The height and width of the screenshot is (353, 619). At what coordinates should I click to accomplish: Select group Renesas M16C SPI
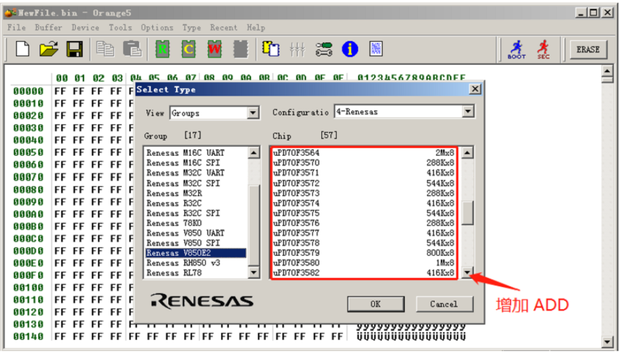pyautogui.click(x=195, y=163)
